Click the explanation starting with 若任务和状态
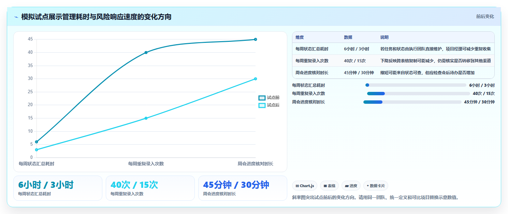Viewport: 508px width, 214px height. [436, 49]
